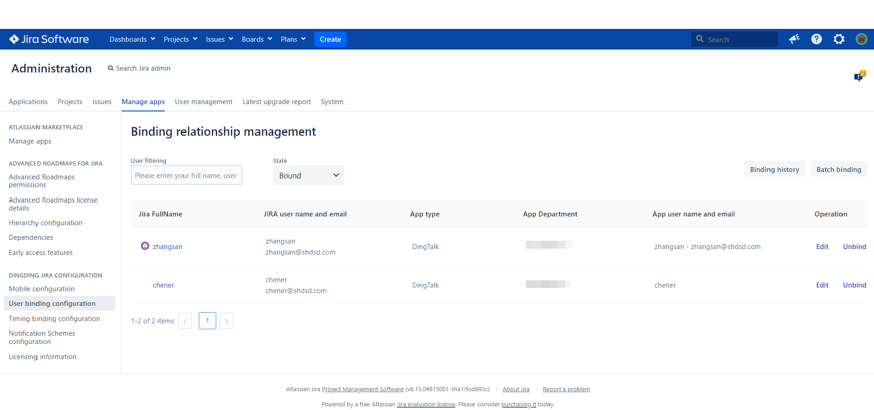This screenshot has width=874, height=410.
Task: Open Advanced Roadmaps license details
Action: 53,204
